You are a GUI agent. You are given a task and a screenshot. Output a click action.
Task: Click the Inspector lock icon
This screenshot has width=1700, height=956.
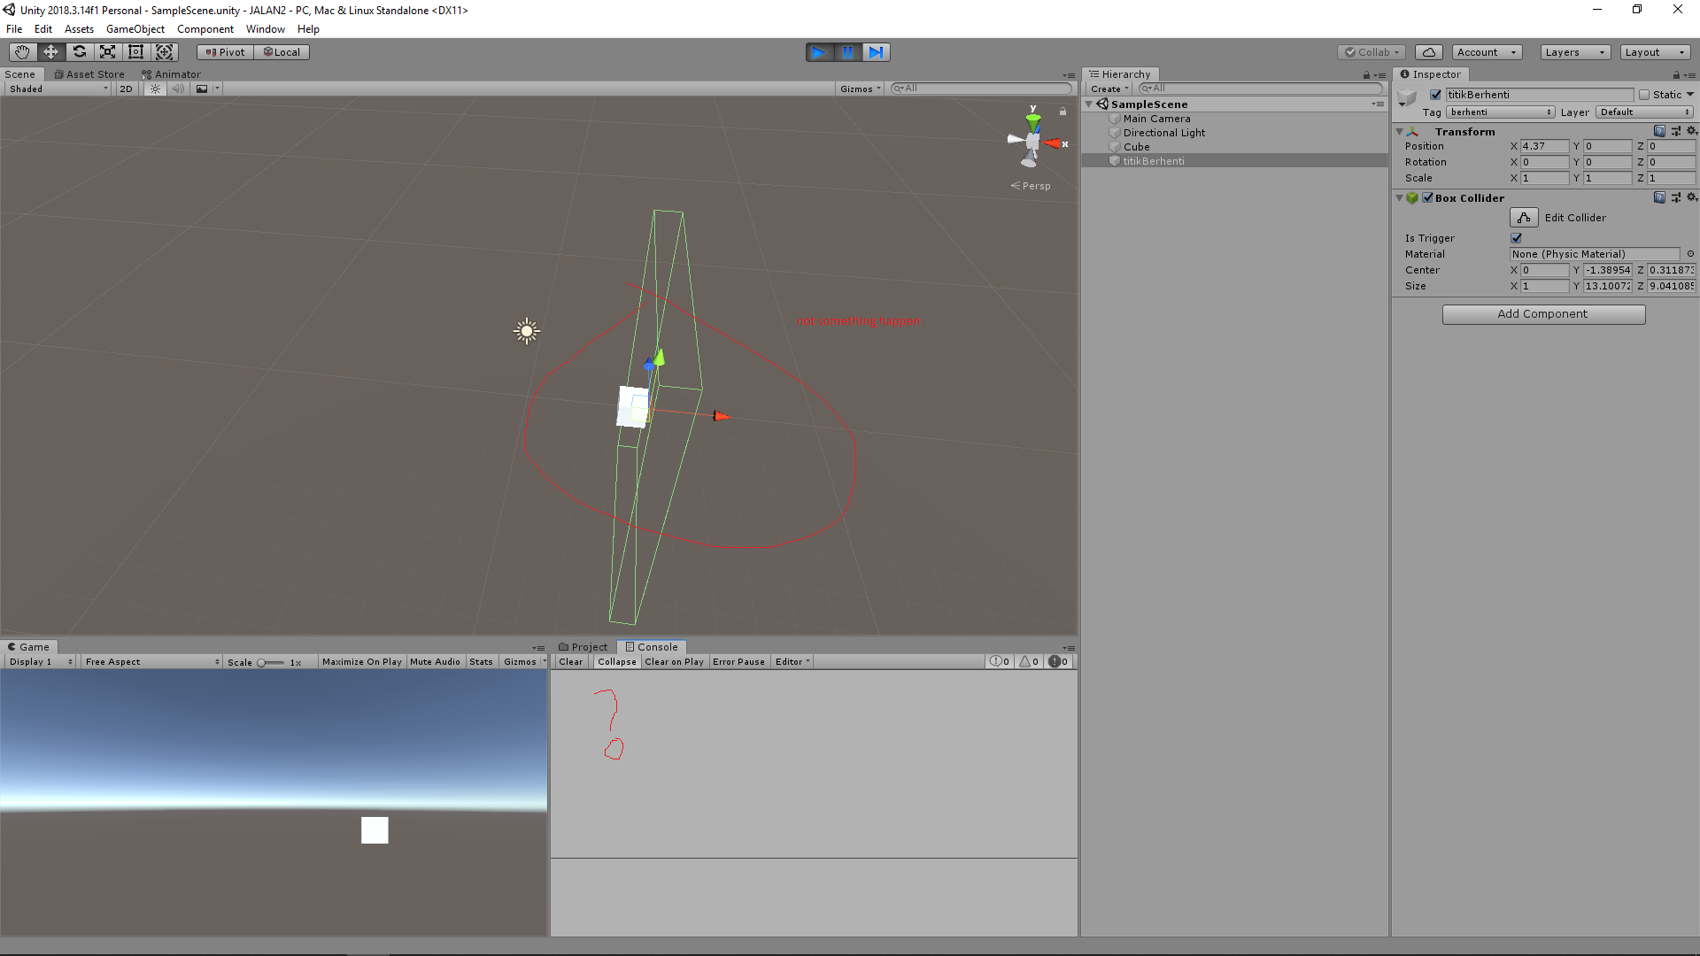[x=1675, y=75]
